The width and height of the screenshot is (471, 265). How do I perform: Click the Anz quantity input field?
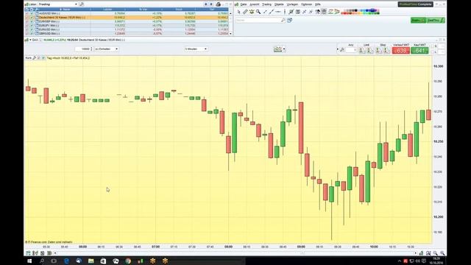(x=351, y=50)
